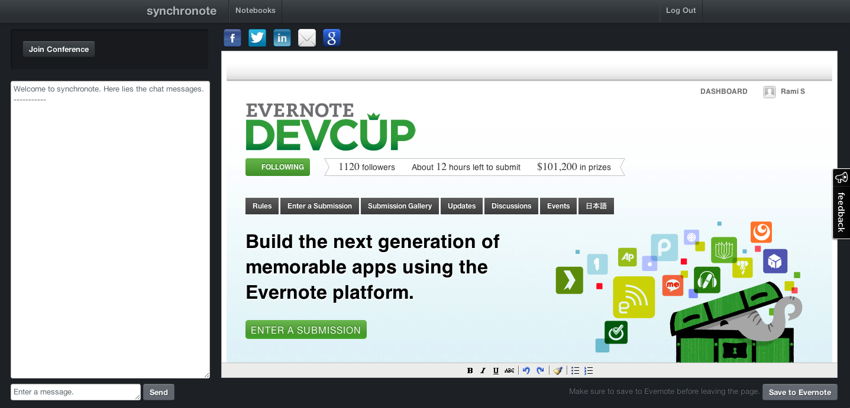Insert a bulleted list
The height and width of the screenshot is (408, 850).
point(575,371)
